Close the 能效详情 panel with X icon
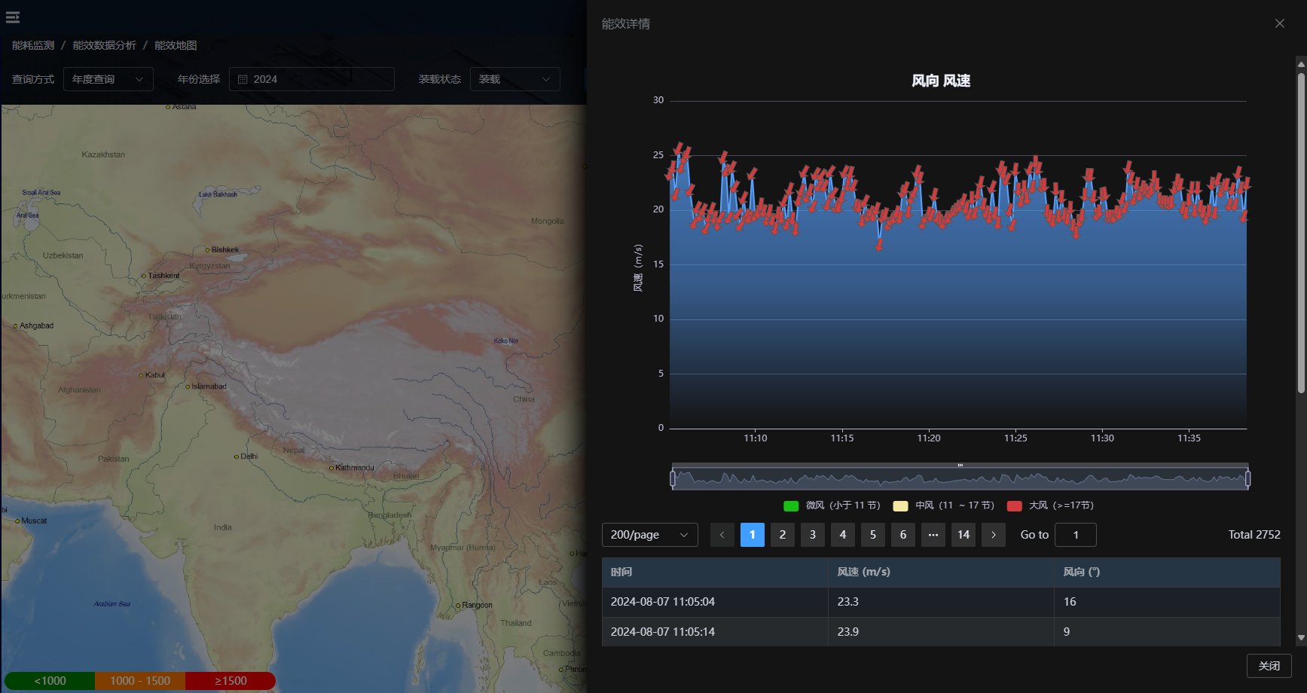This screenshot has height=693, width=1307. [1279, 23]
